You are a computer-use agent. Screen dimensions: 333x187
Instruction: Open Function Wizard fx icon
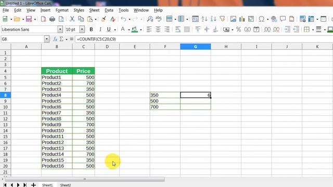55,39
